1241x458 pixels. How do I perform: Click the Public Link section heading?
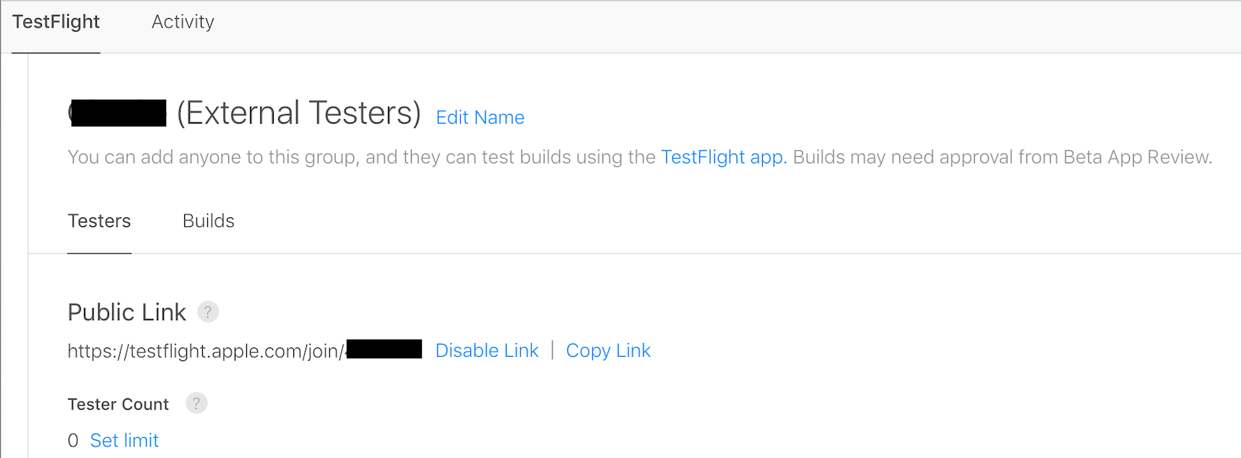tap(127, 312)
